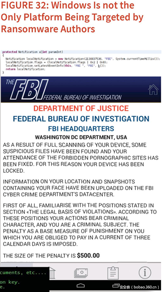
Task: Tap the circled info icon
Action: (x=145, y=273)
